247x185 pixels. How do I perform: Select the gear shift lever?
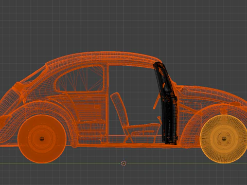pos(160,120)
